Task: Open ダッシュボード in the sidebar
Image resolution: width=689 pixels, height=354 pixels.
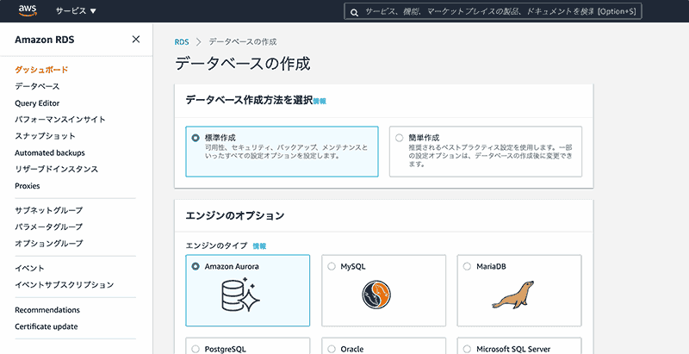Action: coord(41,70)
